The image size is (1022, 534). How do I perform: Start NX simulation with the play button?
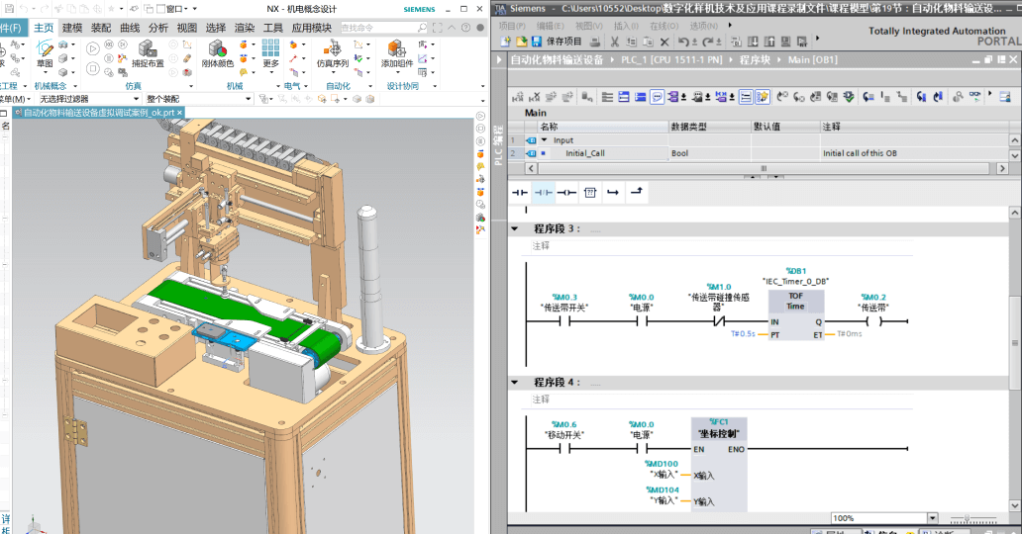click(92, 48)
